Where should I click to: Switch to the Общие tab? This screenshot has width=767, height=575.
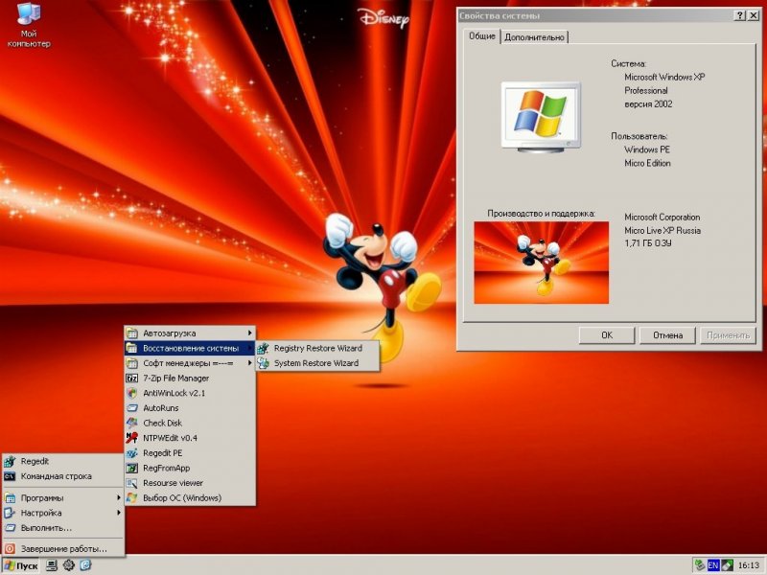(482, 36)
